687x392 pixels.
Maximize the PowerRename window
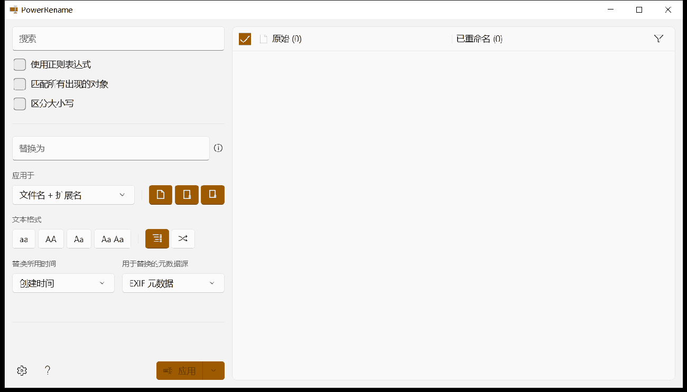639,9
